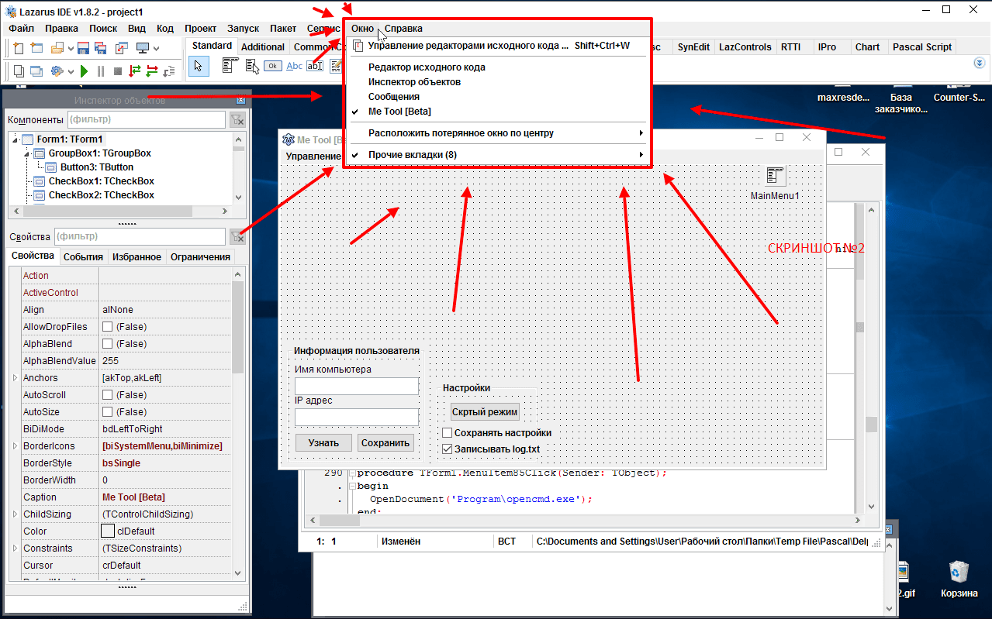Image resolution: width=992 pixels, height=619 pixels.
Task: Clear the Компоненты filter with the funnel icon
Action: tap(237, 120)
